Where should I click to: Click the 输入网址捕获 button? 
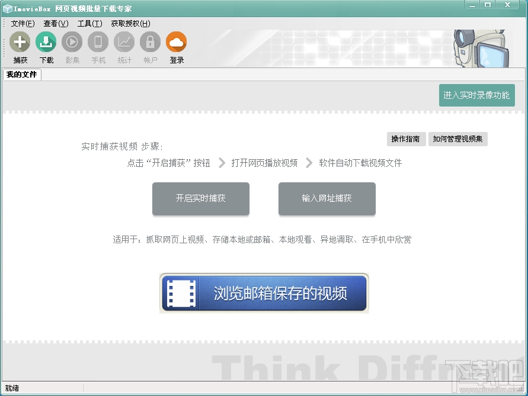pos(327,199)
